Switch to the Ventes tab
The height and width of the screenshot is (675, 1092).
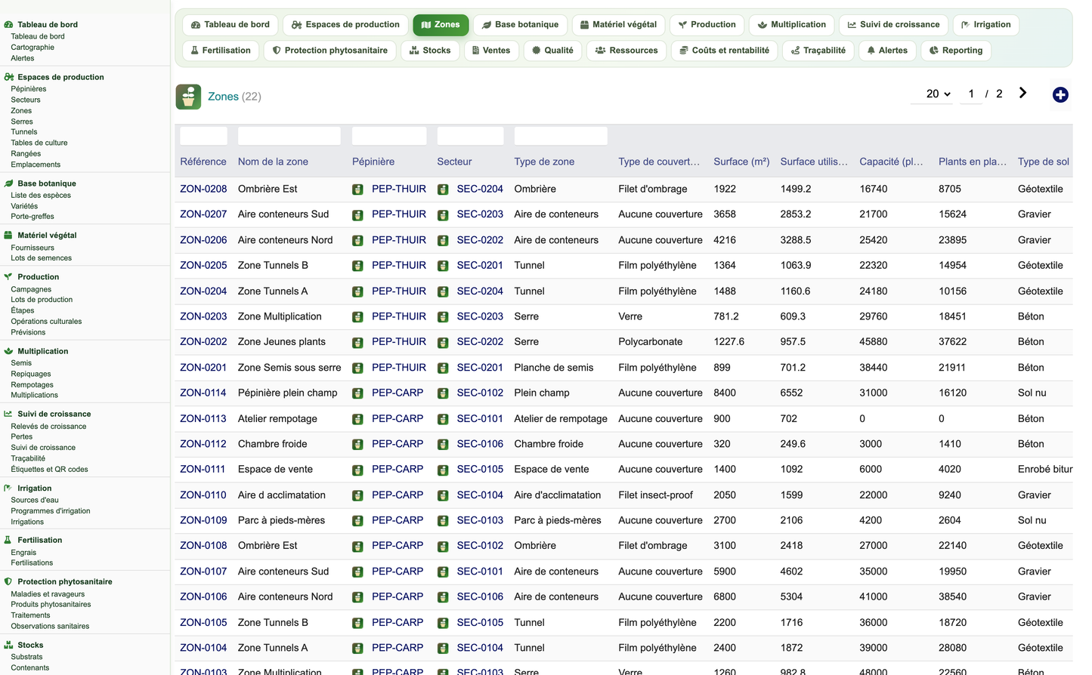pyautogui.click(x=491, y=51)
